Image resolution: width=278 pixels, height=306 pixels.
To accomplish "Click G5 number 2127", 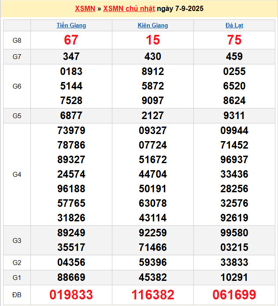I will [x=153, y=116].
